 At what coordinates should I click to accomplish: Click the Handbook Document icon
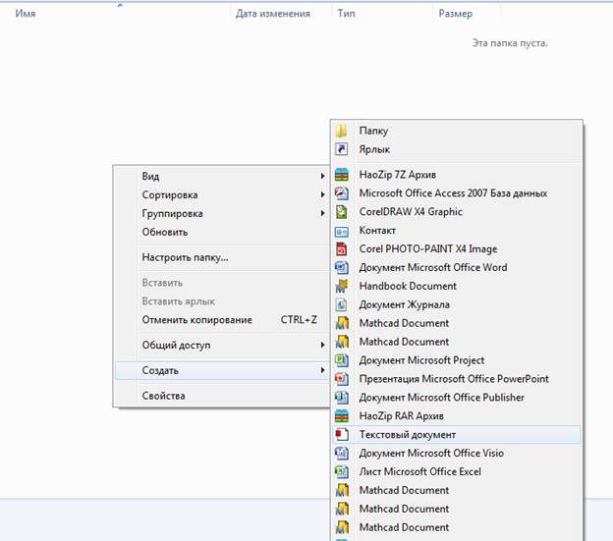click(x=342, y=286)
